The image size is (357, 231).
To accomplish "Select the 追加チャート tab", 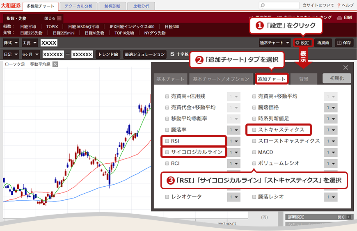I will [271, 79].
